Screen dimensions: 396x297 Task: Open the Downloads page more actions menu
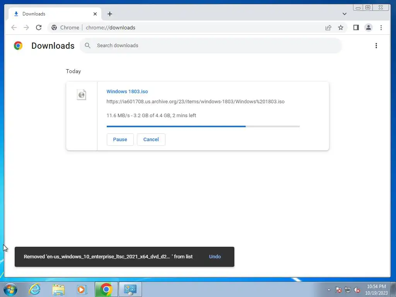[376, 46]
